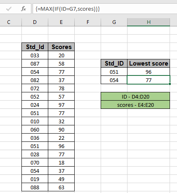The width and height of the screenshot is (177, 193).
Task: Click the Scores header cell
Action: click(61, 47)
